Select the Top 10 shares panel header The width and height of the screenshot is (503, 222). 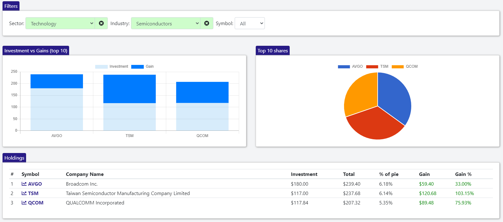(x=273, y=51)
